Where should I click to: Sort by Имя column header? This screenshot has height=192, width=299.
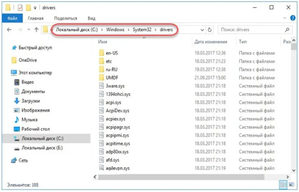[103, 42]
